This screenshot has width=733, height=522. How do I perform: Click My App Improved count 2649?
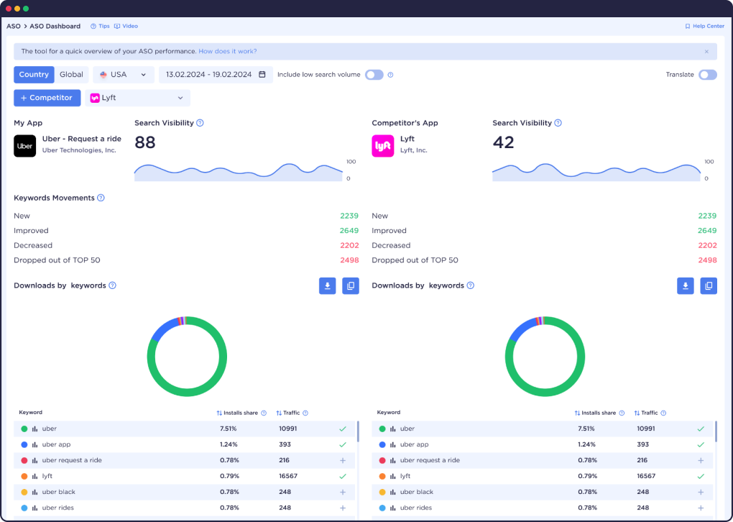pyautogui.click(x=349, y=231)
